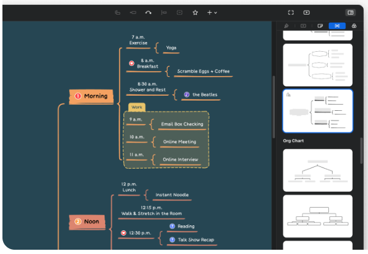Start Pitch presentation mode from toolbar

tap(306, 12)
